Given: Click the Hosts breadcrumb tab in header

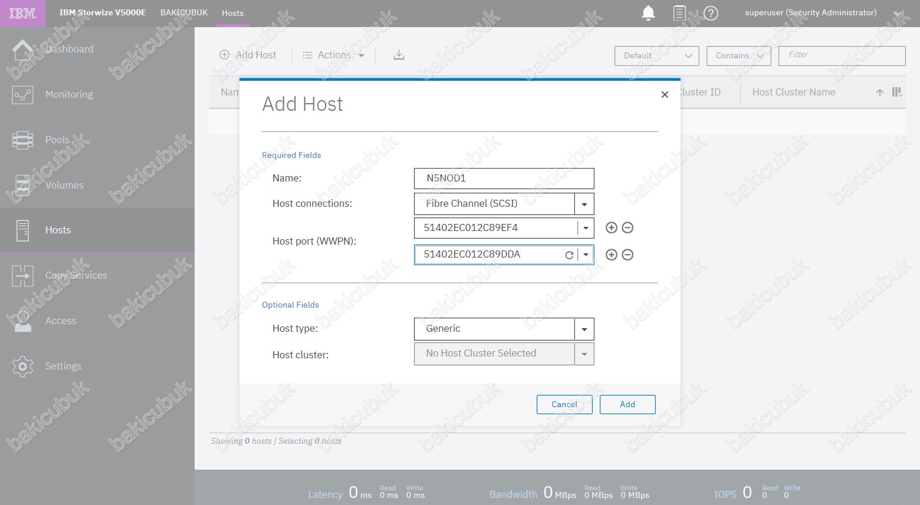Looking at the screenshot, I should [233, 13].
